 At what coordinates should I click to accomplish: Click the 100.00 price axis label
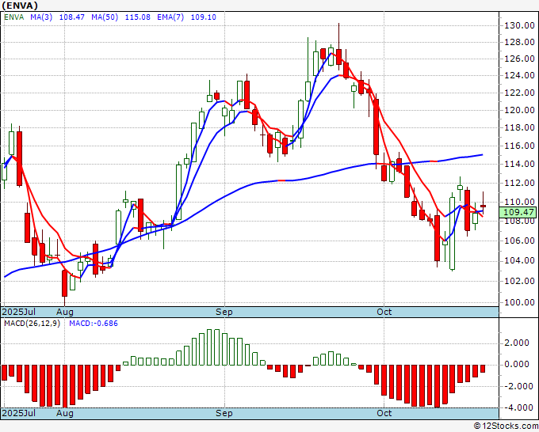coord(519,302)
